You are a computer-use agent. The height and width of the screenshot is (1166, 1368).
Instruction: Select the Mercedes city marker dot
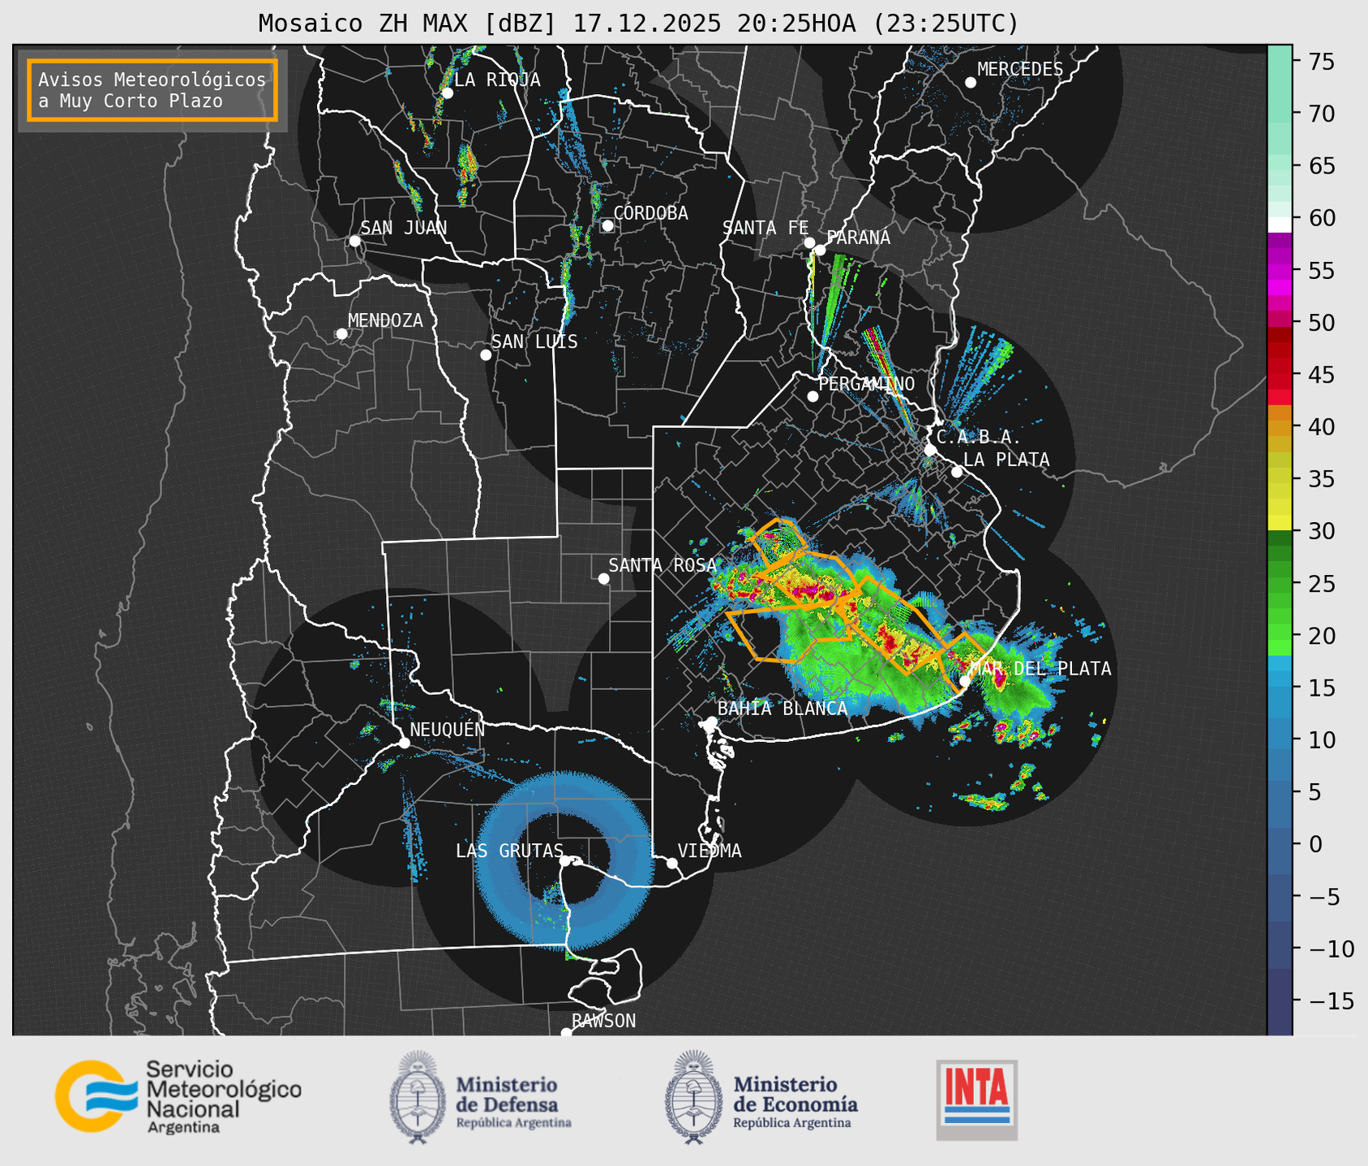tap(971, 83)
